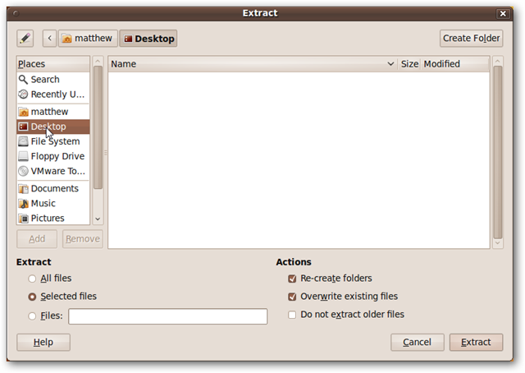Click the file list scrollbar thumb
Viewport: 525px width, 373px height.
point(498,152)
